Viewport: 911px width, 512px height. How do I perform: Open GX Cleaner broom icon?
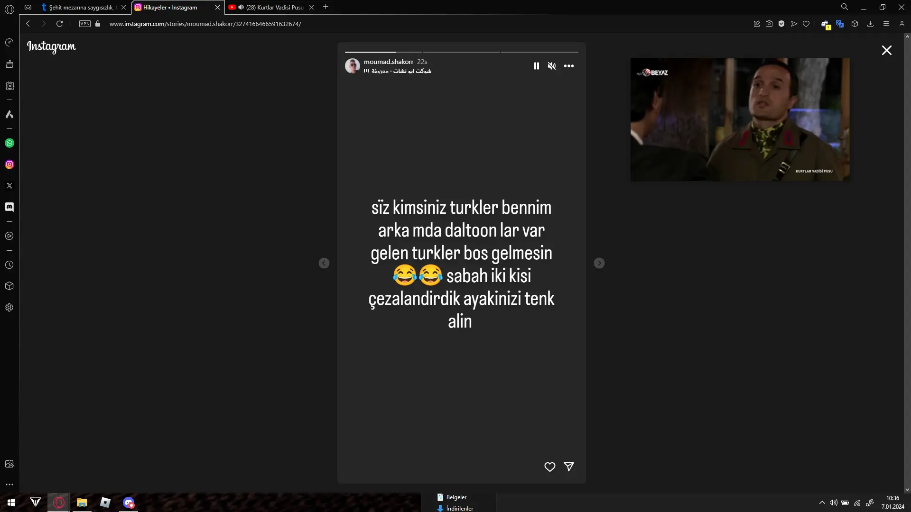(x=9, y=64)
